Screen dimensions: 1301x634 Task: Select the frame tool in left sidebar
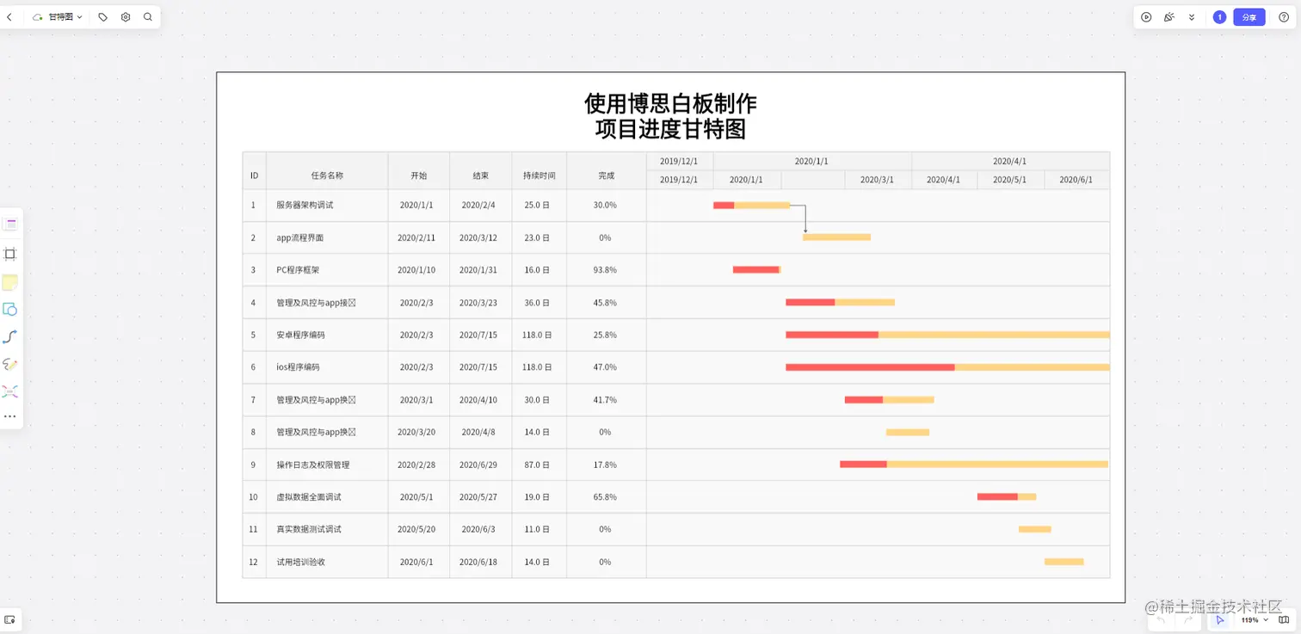pos(10,254)
